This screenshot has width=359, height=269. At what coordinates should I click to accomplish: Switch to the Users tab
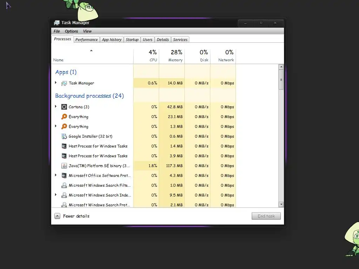pos(148,40)
